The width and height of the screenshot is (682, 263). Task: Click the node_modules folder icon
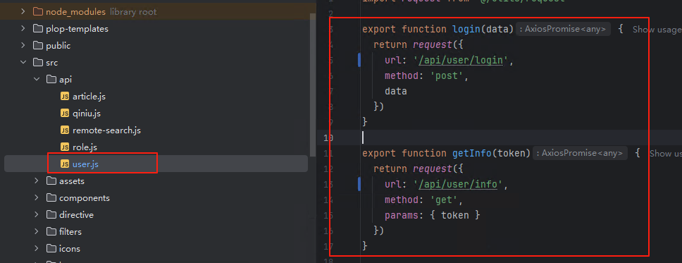[x=38, y=12]
